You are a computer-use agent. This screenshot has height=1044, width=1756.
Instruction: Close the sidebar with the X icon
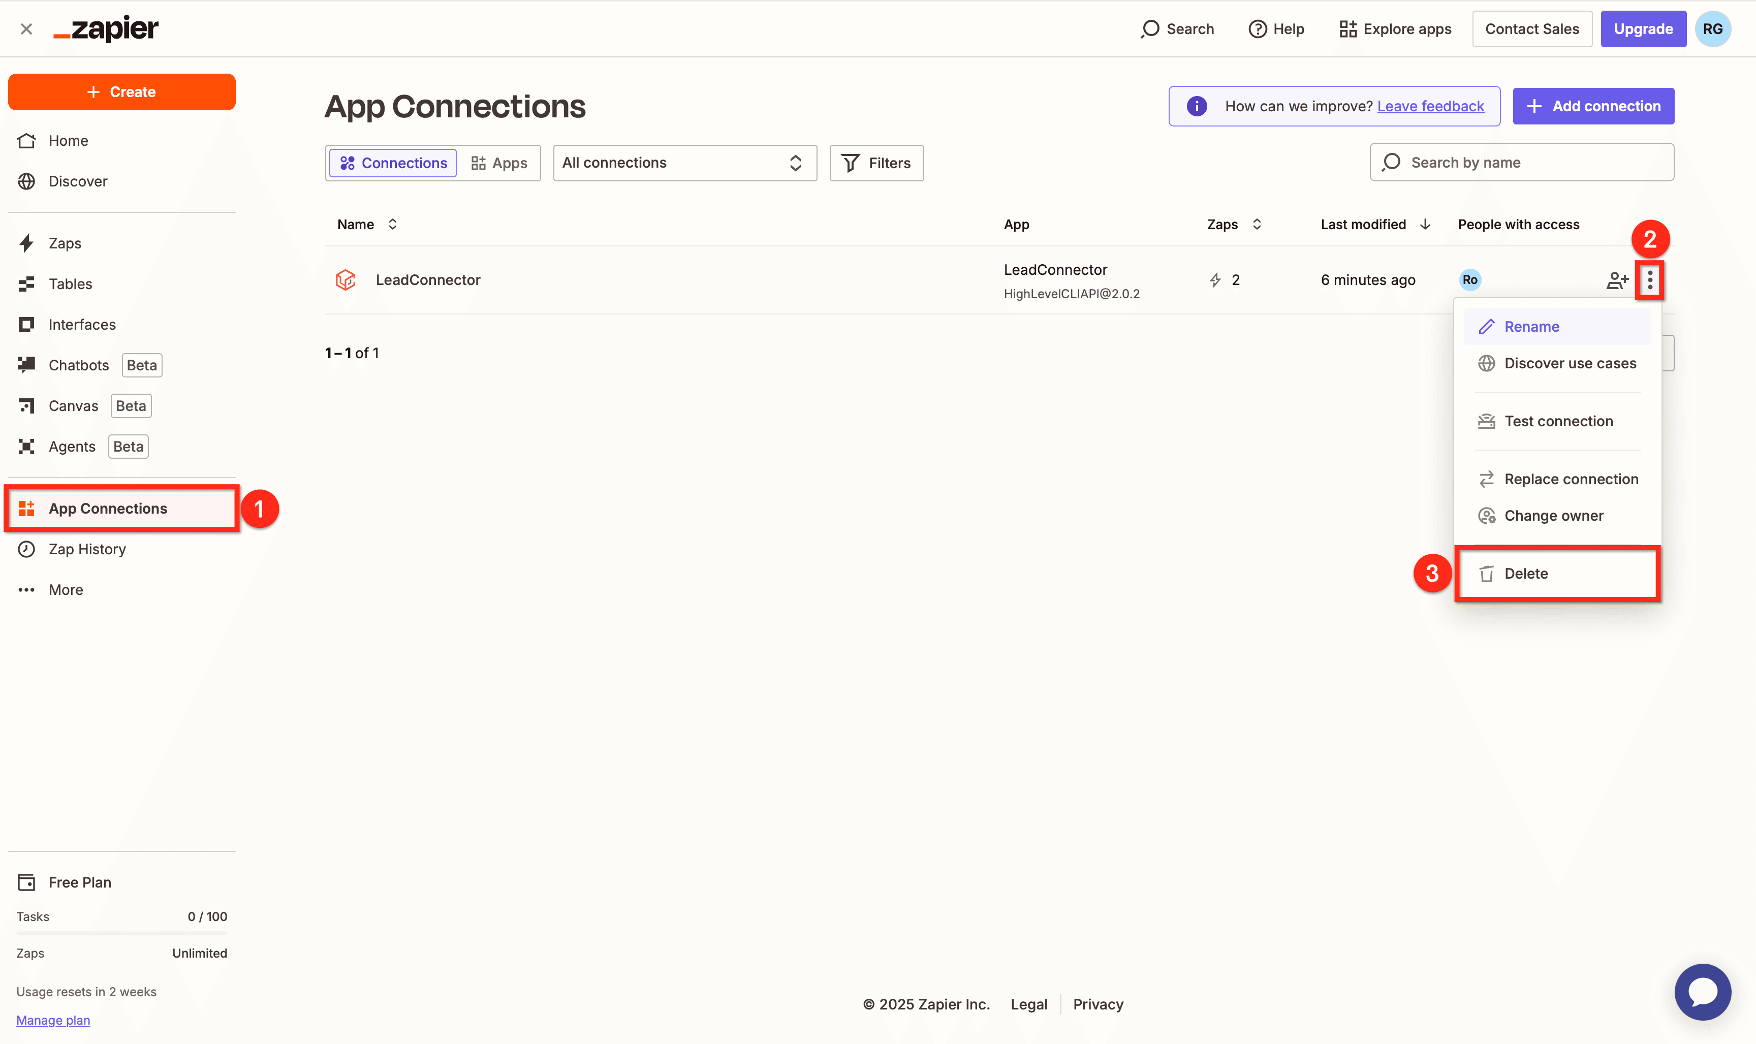(26, 29)
